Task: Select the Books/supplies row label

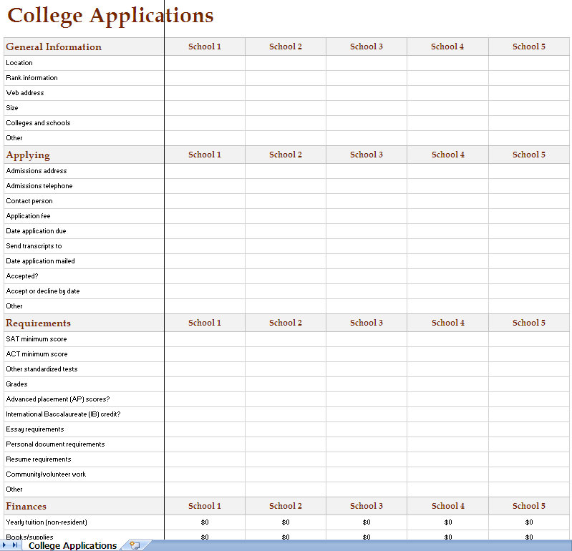Action: (x=29, y=537)
